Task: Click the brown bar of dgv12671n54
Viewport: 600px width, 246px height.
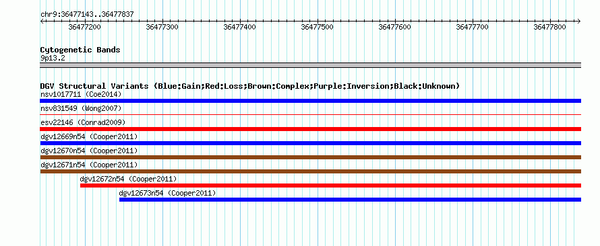Action: (310, 171)
